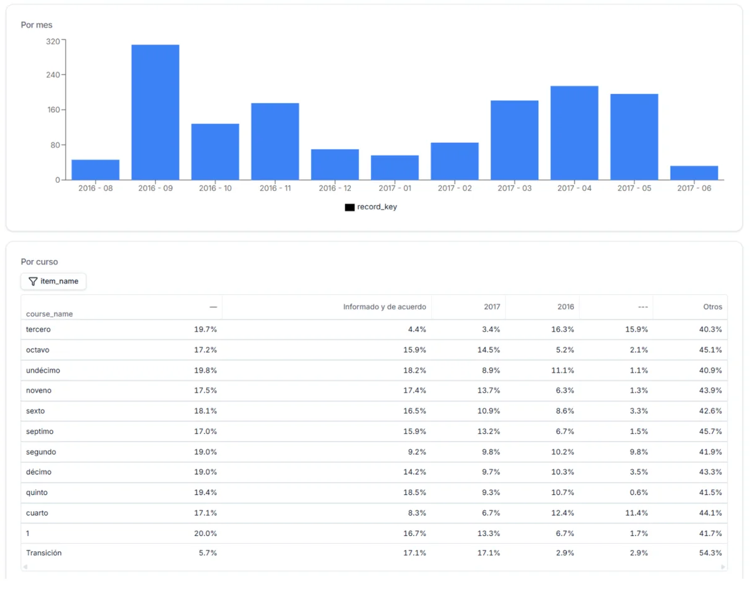This screenshot has width=752, height=590.
Task: Click the 11.4% cell in cuarto row
Action: (x=636, y=513)
